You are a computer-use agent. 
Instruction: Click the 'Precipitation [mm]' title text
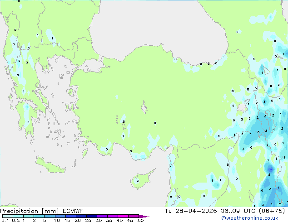pyautogui.click(x=30, y=211)
